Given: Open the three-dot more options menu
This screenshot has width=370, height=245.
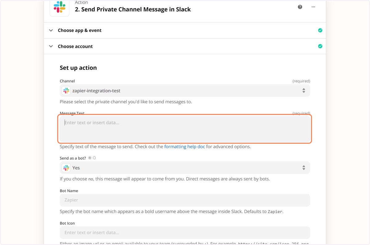Looking at the screenshot, I should click(313, 7).
